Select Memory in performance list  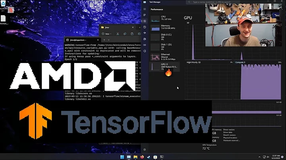(x=164, y=27)
